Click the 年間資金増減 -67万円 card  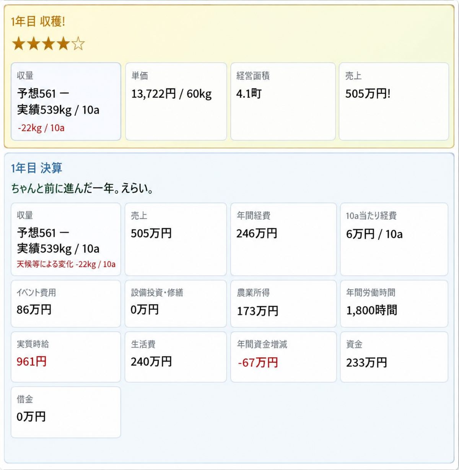[x=283, y=357]
